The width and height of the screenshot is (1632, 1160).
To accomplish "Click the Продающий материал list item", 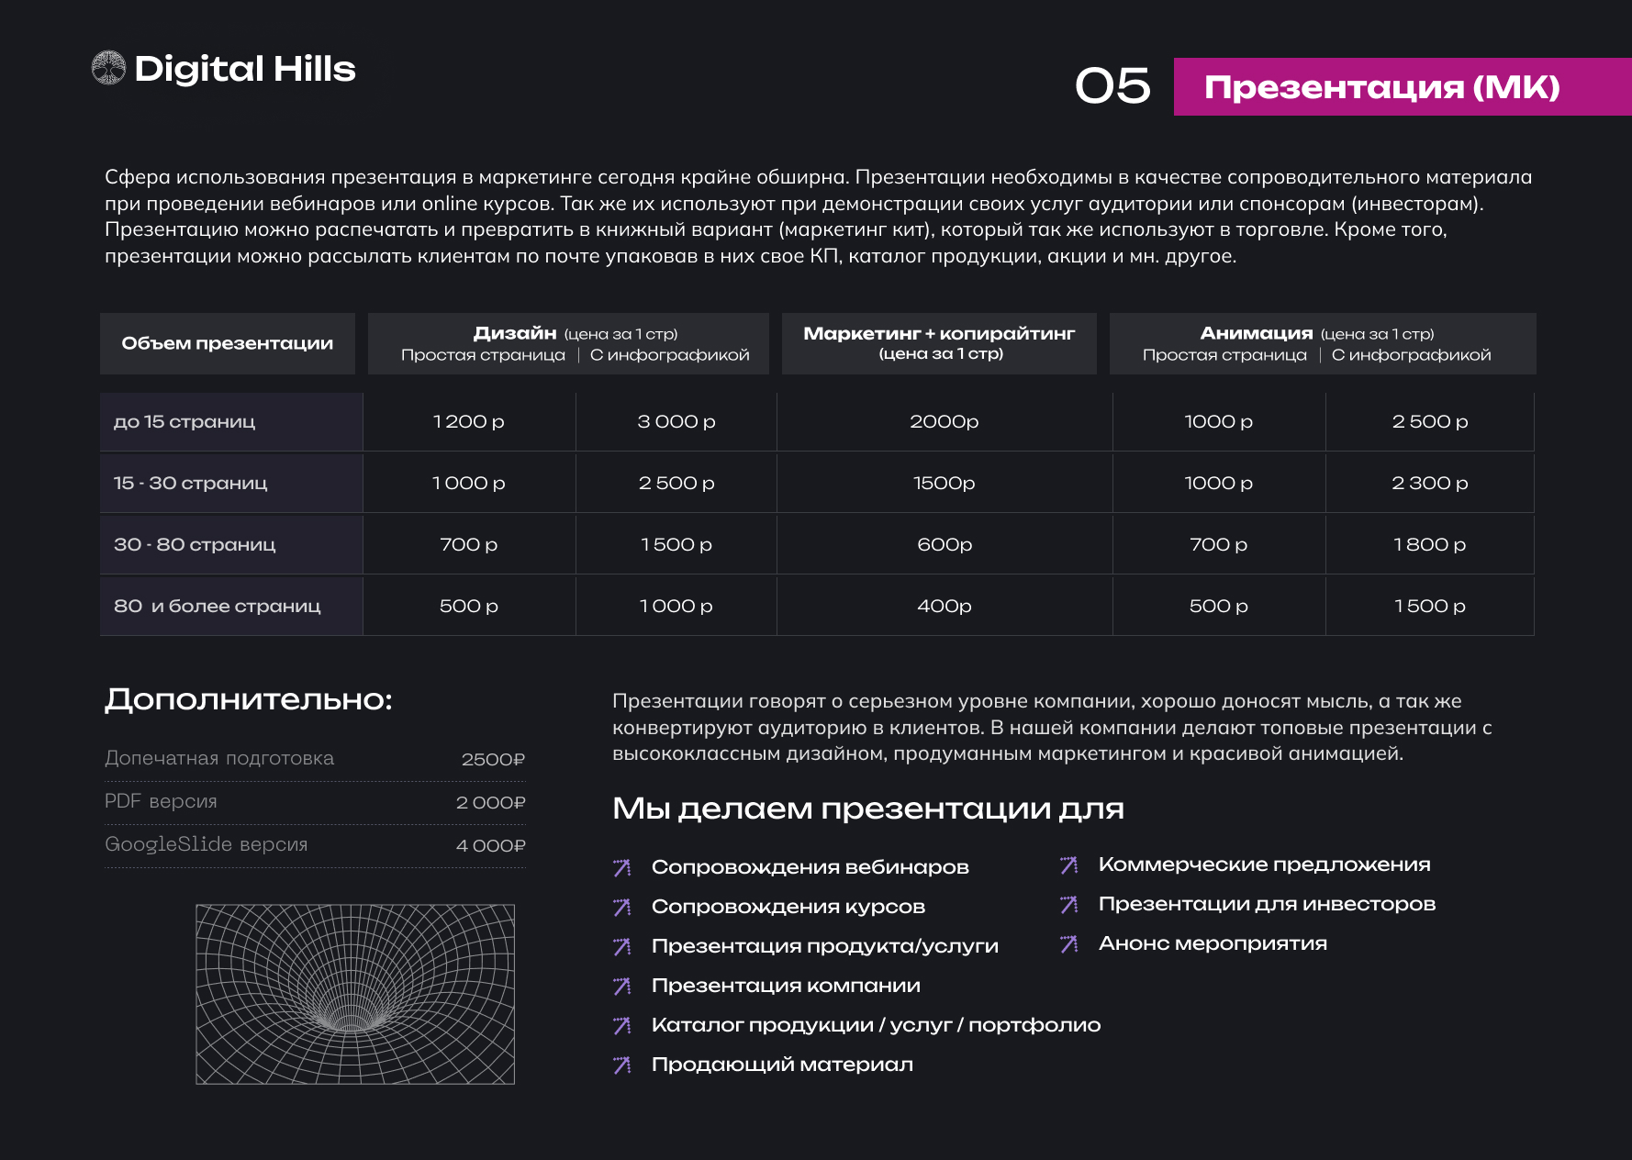I will pyautogui.click(x=782, y=1065).
